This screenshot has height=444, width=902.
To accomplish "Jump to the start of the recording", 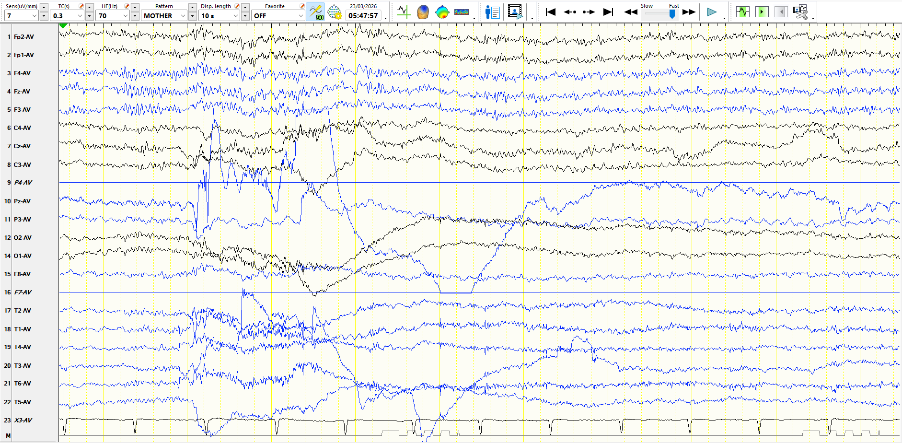I will click(551, 12).
